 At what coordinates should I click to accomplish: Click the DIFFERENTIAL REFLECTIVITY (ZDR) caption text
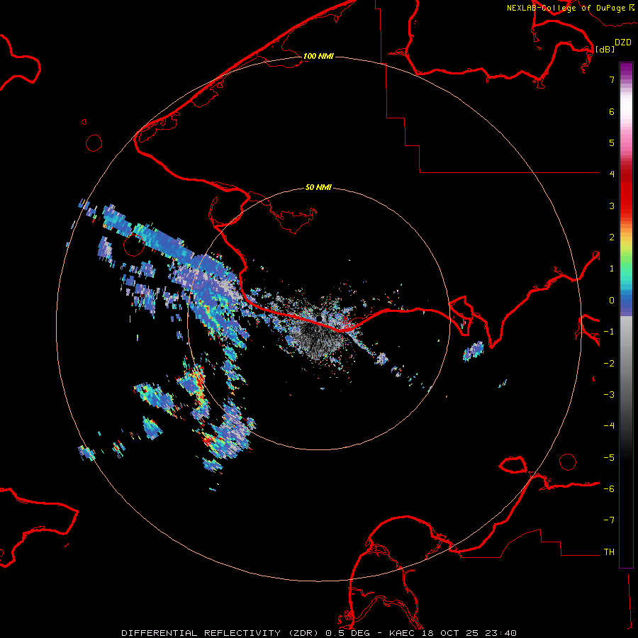[221, 633]
